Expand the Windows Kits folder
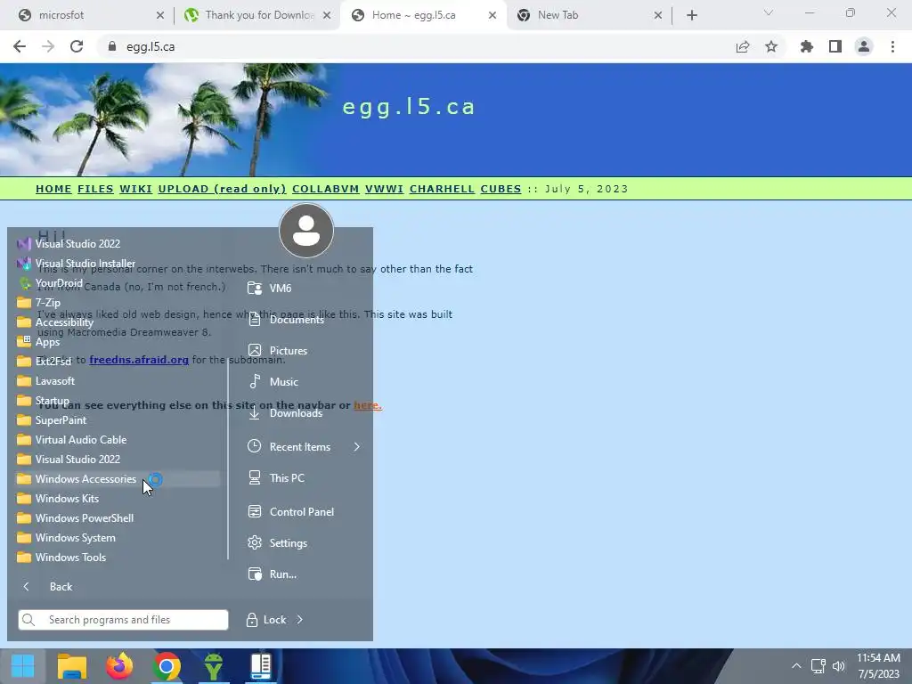The height and width of the screenshot is (684, 912). pos(118,499)
